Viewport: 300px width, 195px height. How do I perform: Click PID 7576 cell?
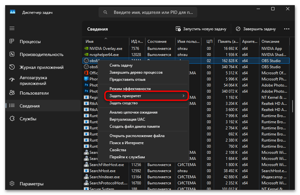[135, 49]
